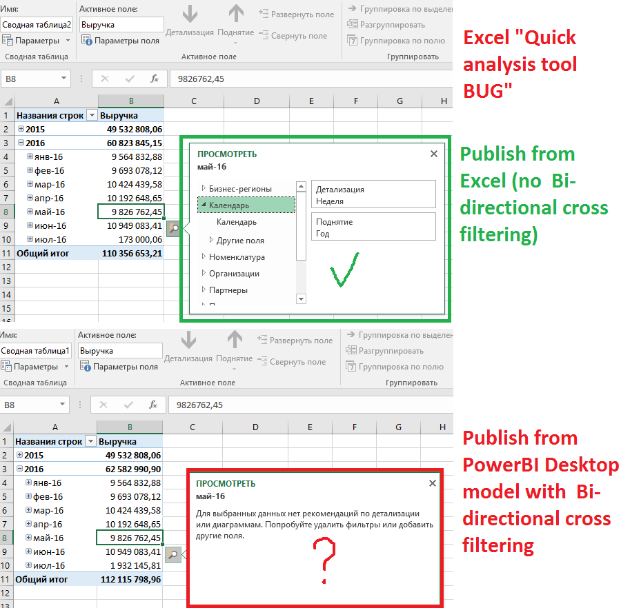Close bottom Просмотреть popup
621x608 pixels.
point(433,483)
